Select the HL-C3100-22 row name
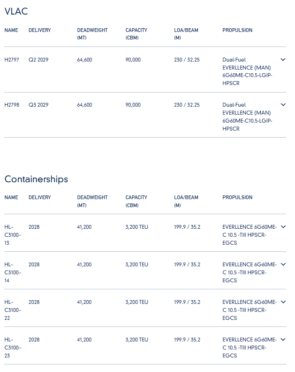The height and width of the screenshot is (372, 295). tap(13, 310)
